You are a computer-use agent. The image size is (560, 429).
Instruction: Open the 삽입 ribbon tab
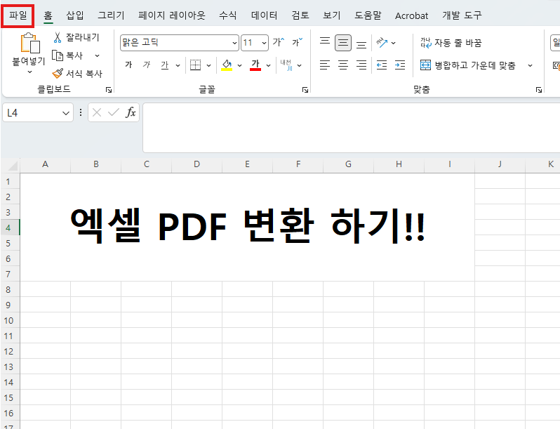point(75,15)
